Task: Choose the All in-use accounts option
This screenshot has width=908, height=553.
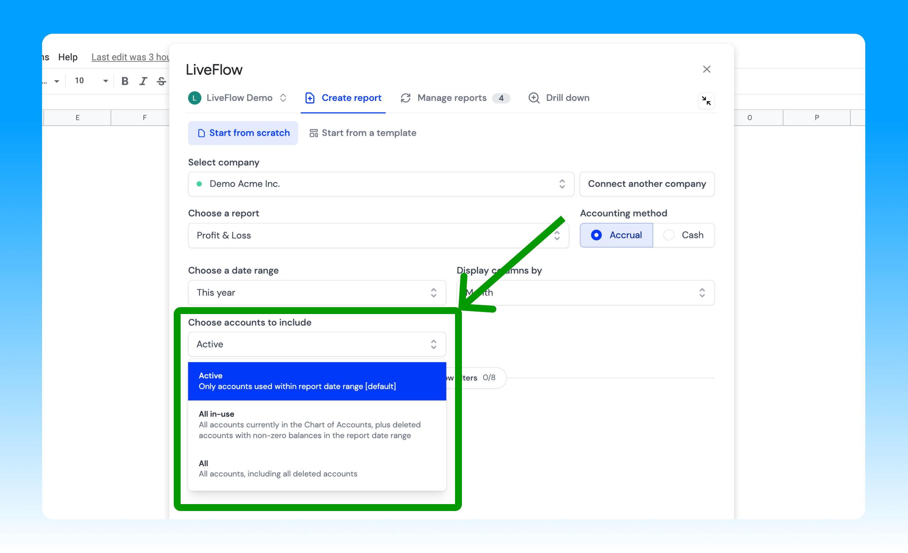Action: 317,425
